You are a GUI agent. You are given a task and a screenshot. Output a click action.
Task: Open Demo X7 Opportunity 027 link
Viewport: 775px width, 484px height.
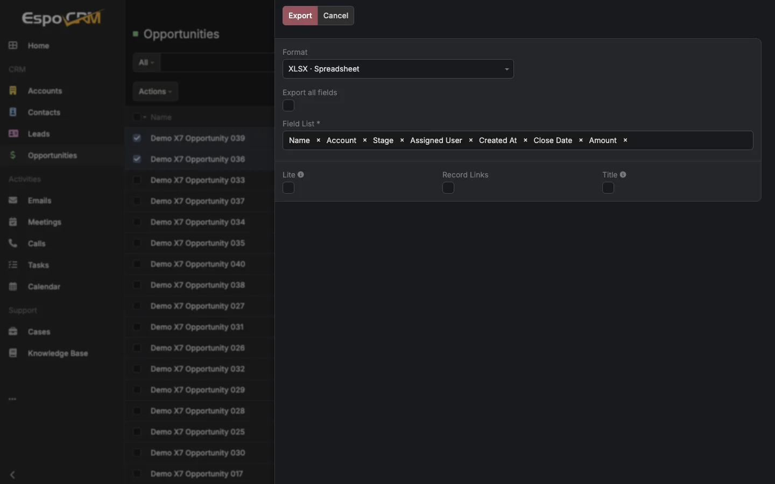pyautogui.click(x=198, y=306)
